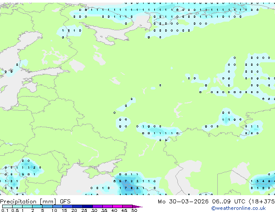Click the '45' legend scale label
The image size is (275, 212).
coord(124,210)
